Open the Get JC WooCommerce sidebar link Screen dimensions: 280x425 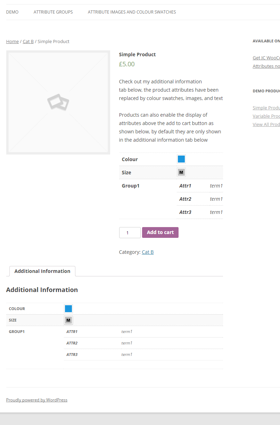pos(266,58)
